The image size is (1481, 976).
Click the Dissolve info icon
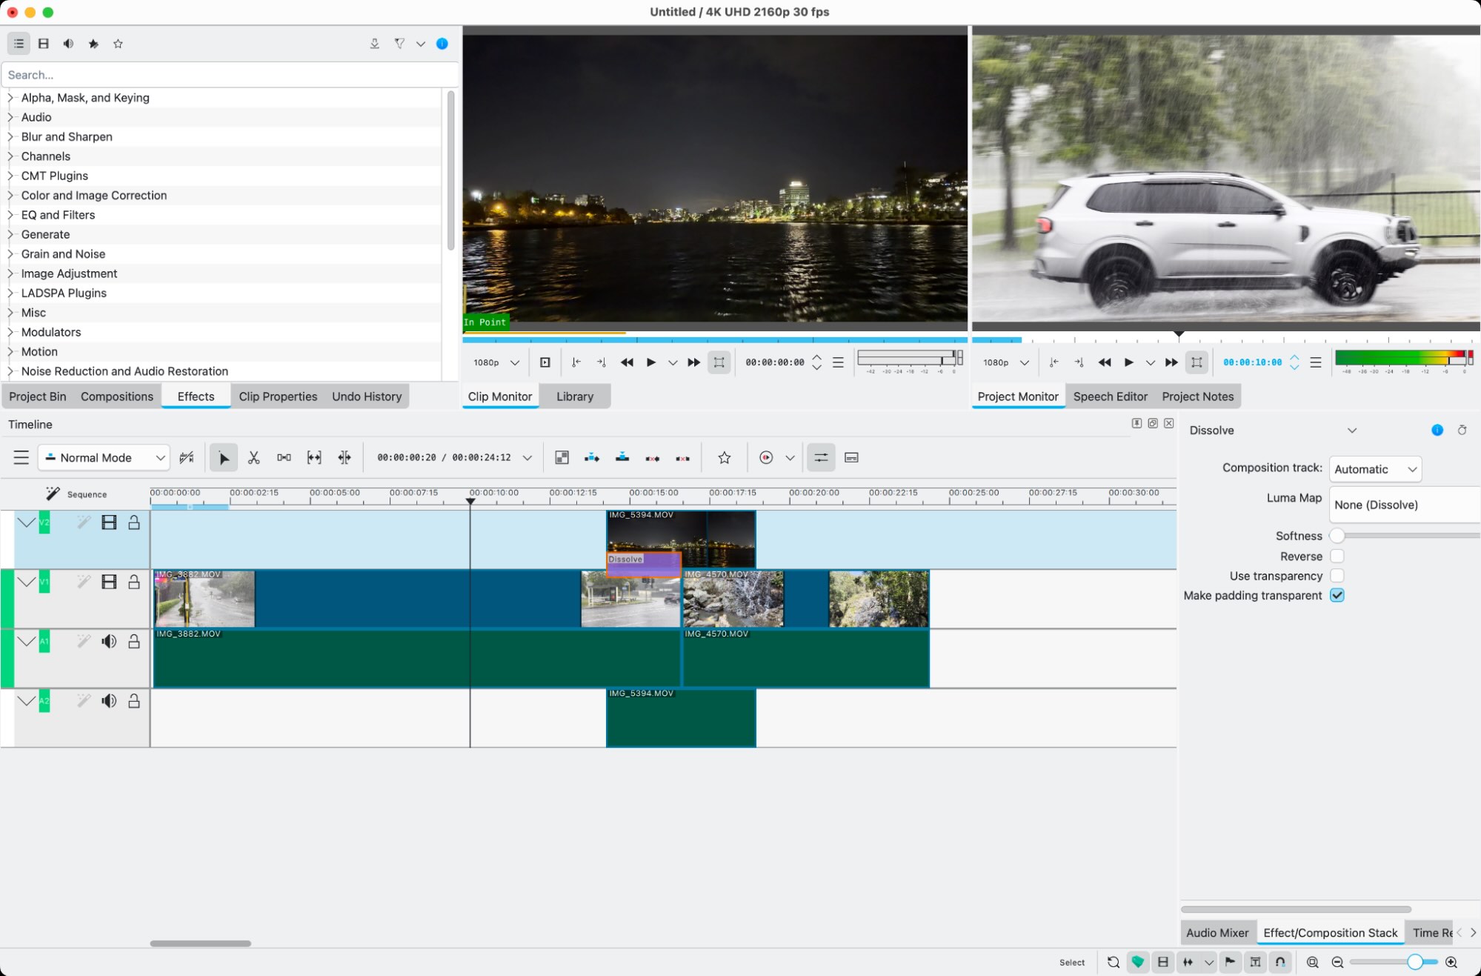click(x=1437, y=431)
